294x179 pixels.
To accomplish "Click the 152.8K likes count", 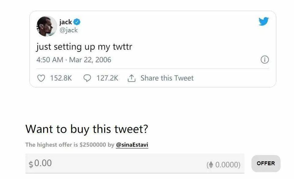I will 61,78.
